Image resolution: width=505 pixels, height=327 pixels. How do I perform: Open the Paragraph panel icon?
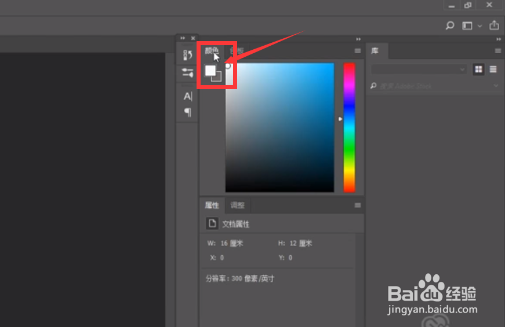[x=187, y=112]
